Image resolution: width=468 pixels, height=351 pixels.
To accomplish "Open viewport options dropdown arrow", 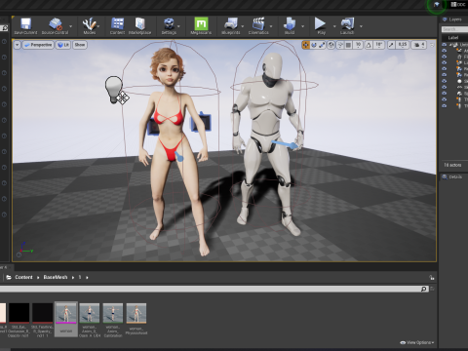I will 17,45.
